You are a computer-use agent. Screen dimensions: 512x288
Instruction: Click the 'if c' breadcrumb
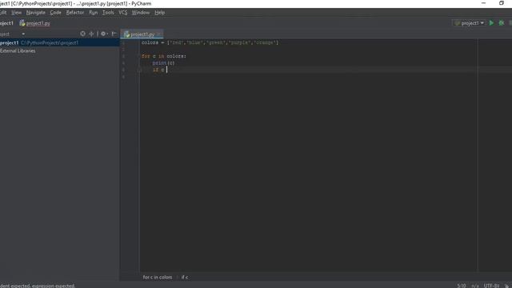[185, 278]
